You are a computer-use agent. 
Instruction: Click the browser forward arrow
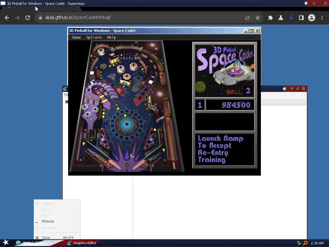(x=17, y=18)
